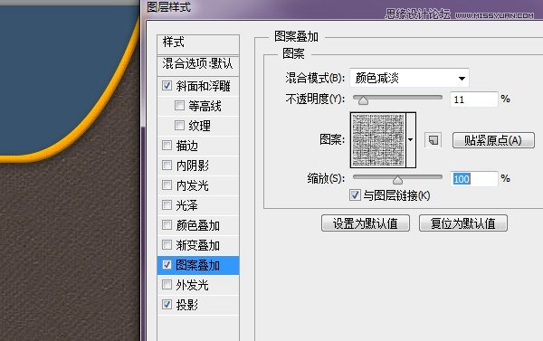Screen dimensions: 543x341
Task: Click 复位为默认值 button
Action: click(x=463, y=223)
